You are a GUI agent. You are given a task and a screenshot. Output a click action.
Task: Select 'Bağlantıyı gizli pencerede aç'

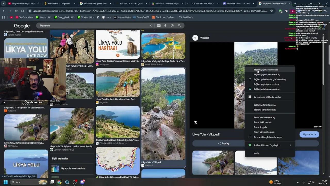[270, 84]
